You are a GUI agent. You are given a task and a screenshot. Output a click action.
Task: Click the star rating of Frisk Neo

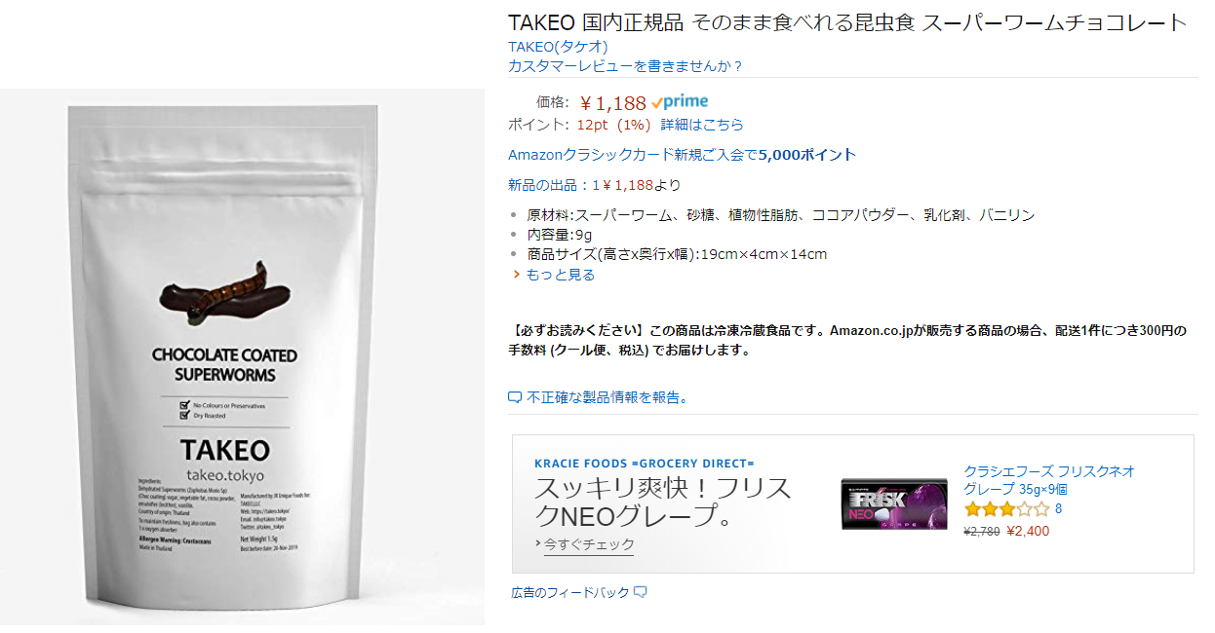pos(1007,508)
